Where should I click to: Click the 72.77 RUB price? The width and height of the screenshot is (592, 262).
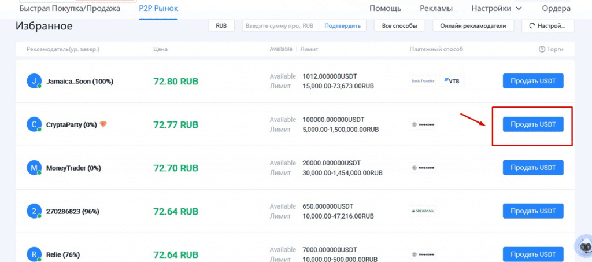[176, 124]
